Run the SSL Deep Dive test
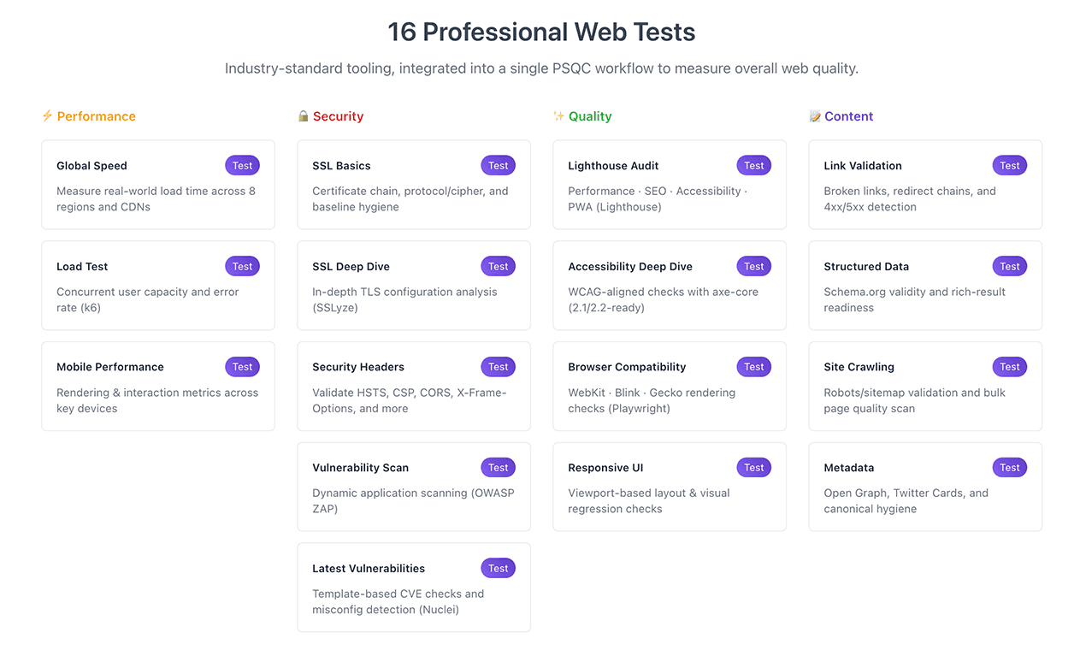 498,266
